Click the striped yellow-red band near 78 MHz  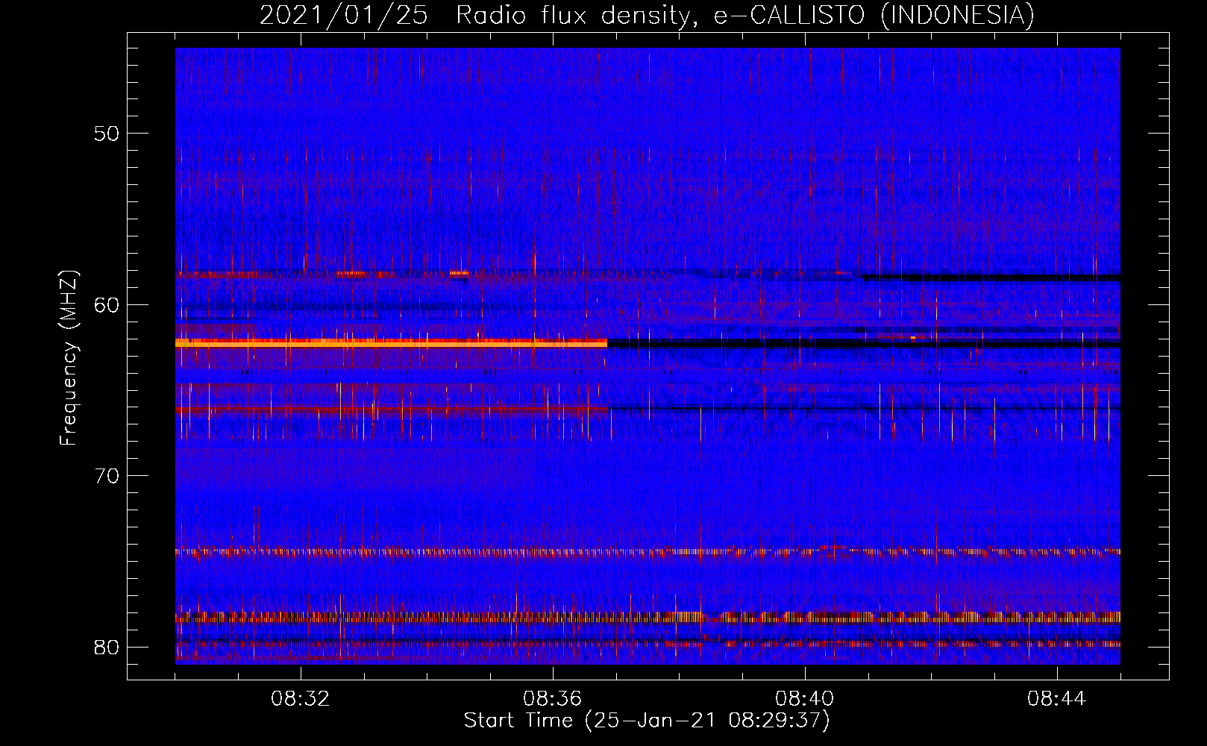(648, 618)
